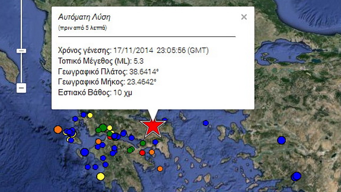
Task: Select the large blue marker in western Turkey
Action: (281, 140)
